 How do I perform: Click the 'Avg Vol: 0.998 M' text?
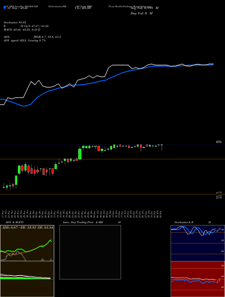coord(144,8)
